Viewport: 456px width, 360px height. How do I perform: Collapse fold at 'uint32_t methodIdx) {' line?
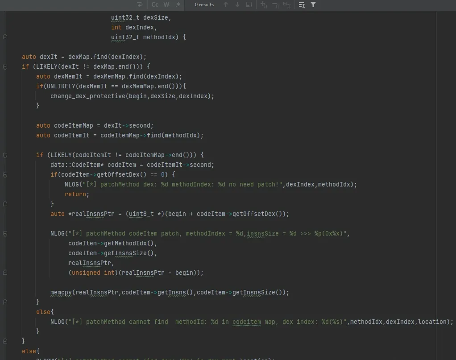click(x=5, y=37)
